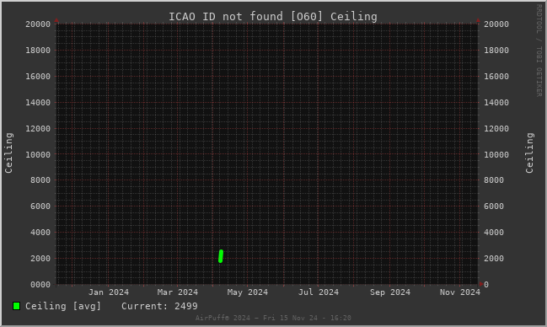Screen dimensions: 547x327
Task: Click the 'Sep 2024' x-axis label
Action: (390, 292)
